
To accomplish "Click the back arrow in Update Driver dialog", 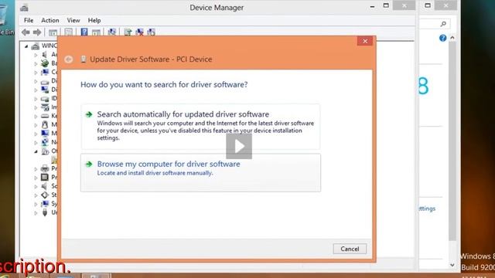I will pyautogui.click(x=69, y=59).
